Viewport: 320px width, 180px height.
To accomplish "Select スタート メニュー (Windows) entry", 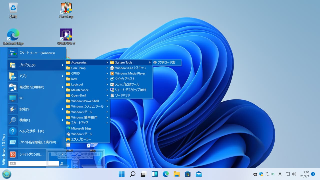I will (36, 53).
